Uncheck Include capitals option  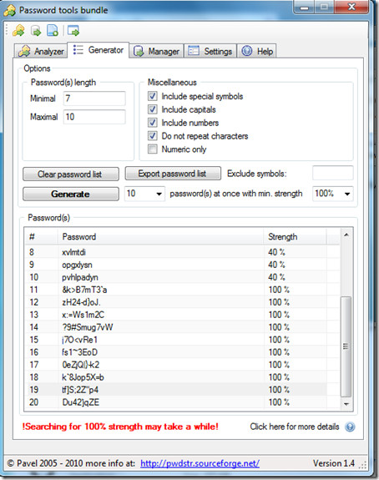pos(153,109)
